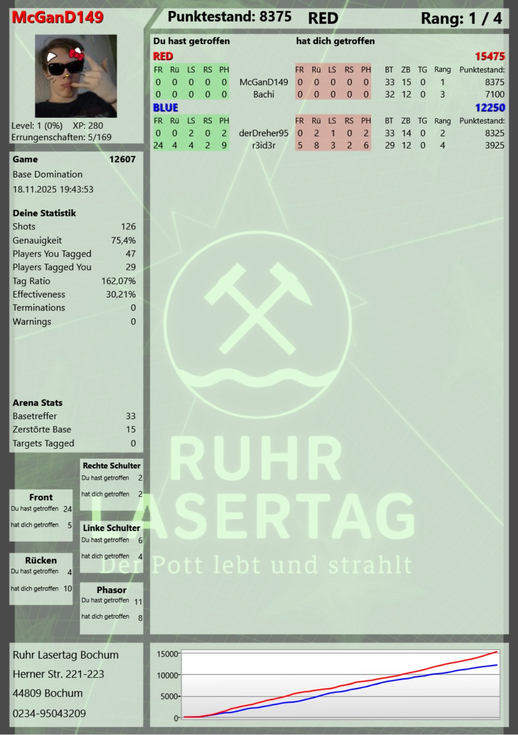Select the McGanD149 username heading
Screen dimensions: 518x735
pyautogui.click(x=57, y=18)
